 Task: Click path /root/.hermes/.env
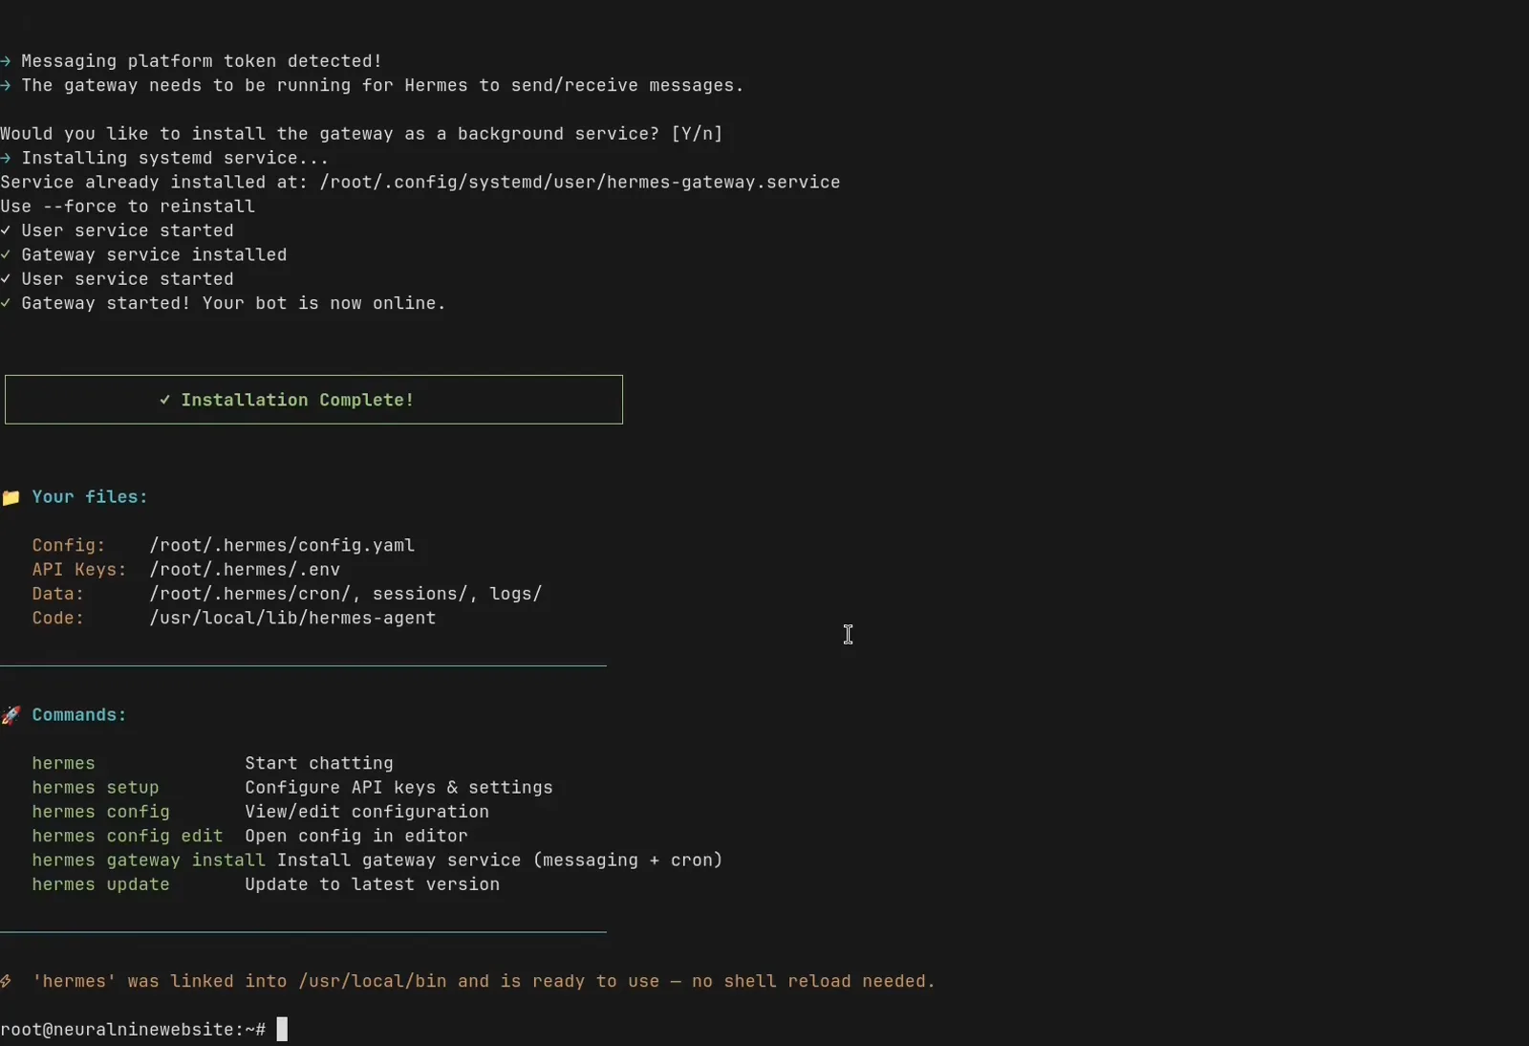pos(245,570)
